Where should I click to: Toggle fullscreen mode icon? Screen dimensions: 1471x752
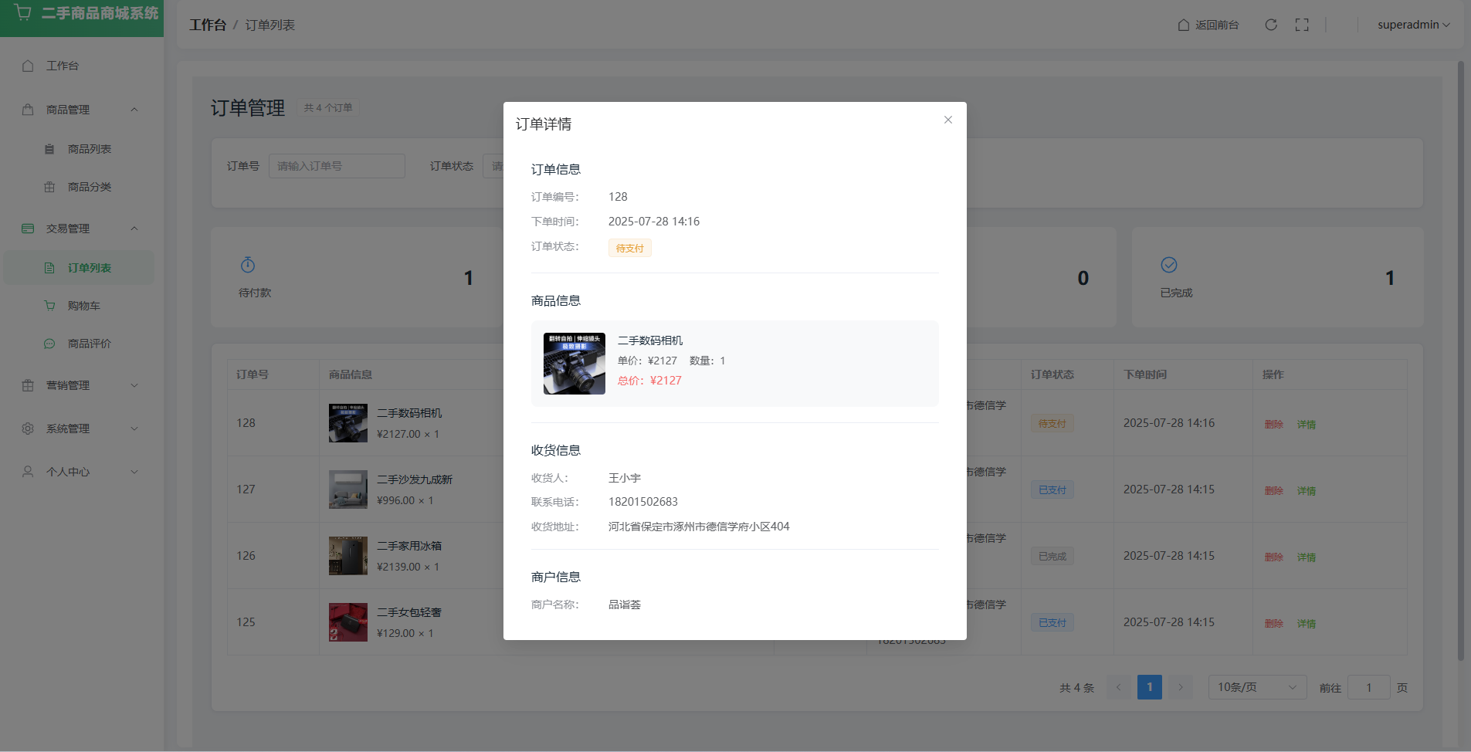point(1302,25)
